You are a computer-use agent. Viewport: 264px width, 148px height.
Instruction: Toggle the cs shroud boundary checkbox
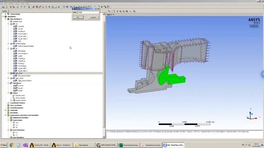tap(14, 31)
